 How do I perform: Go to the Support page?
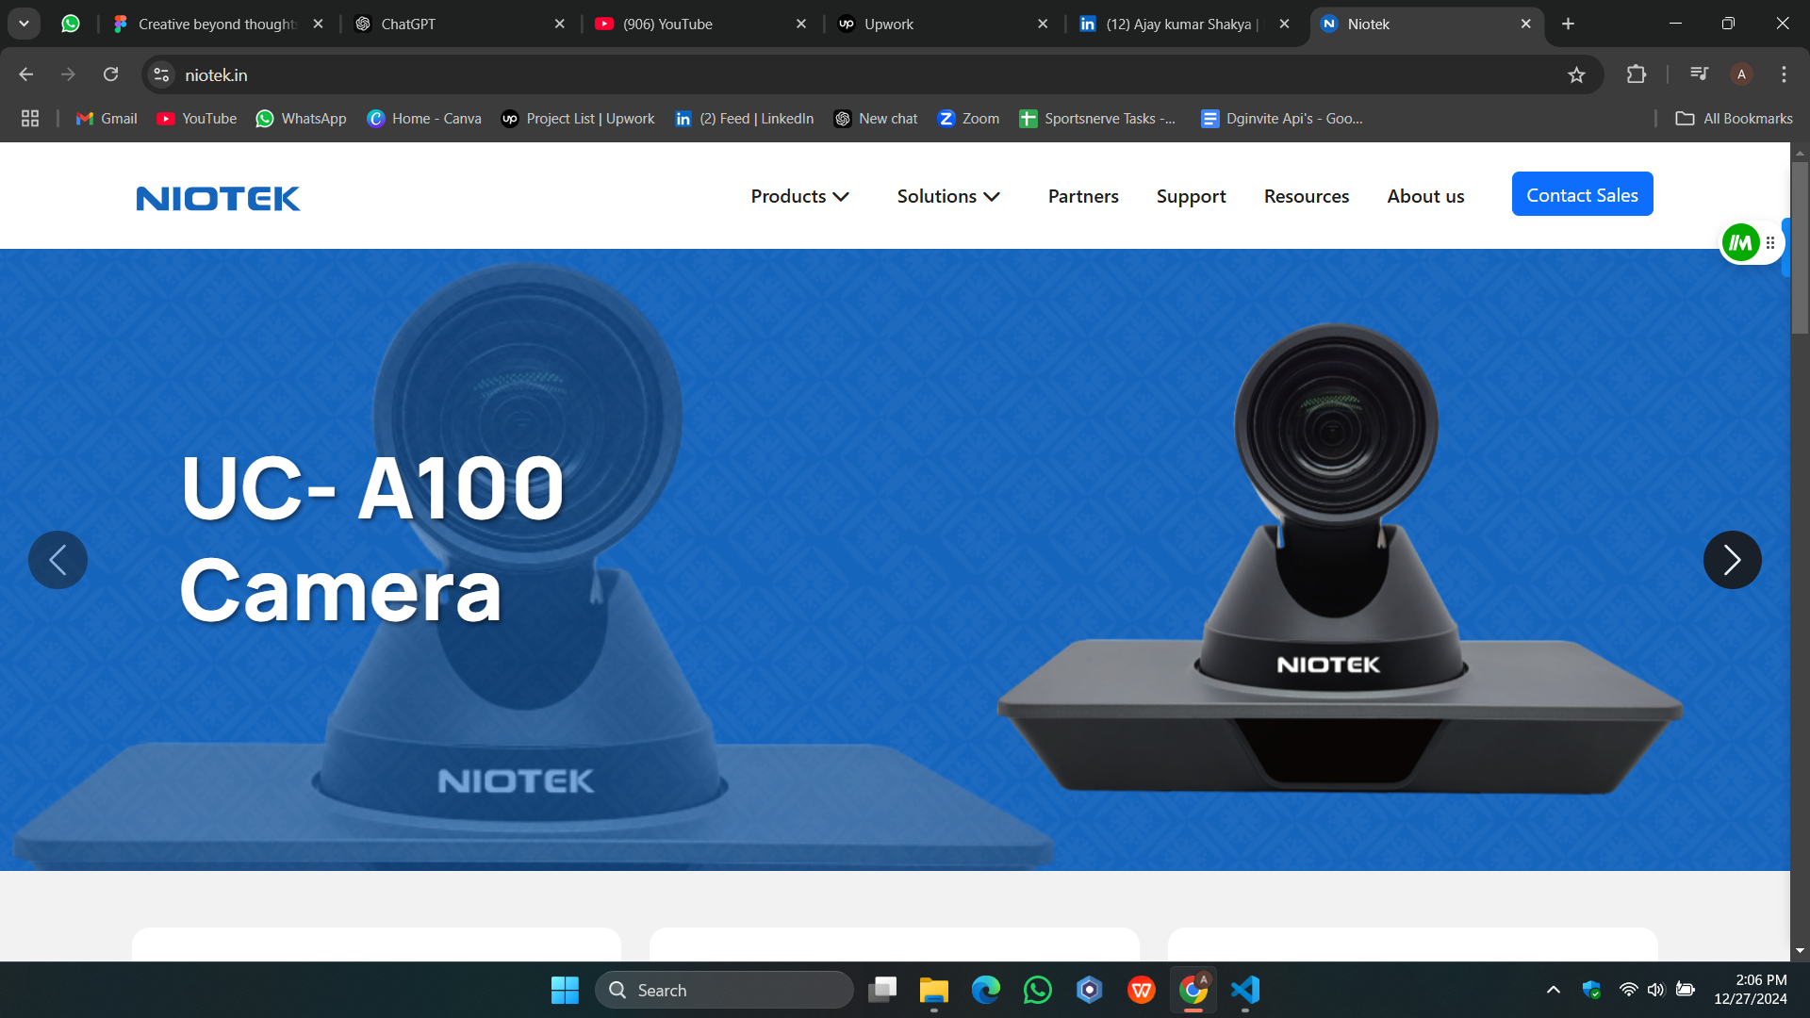[x=1191, y=196]
